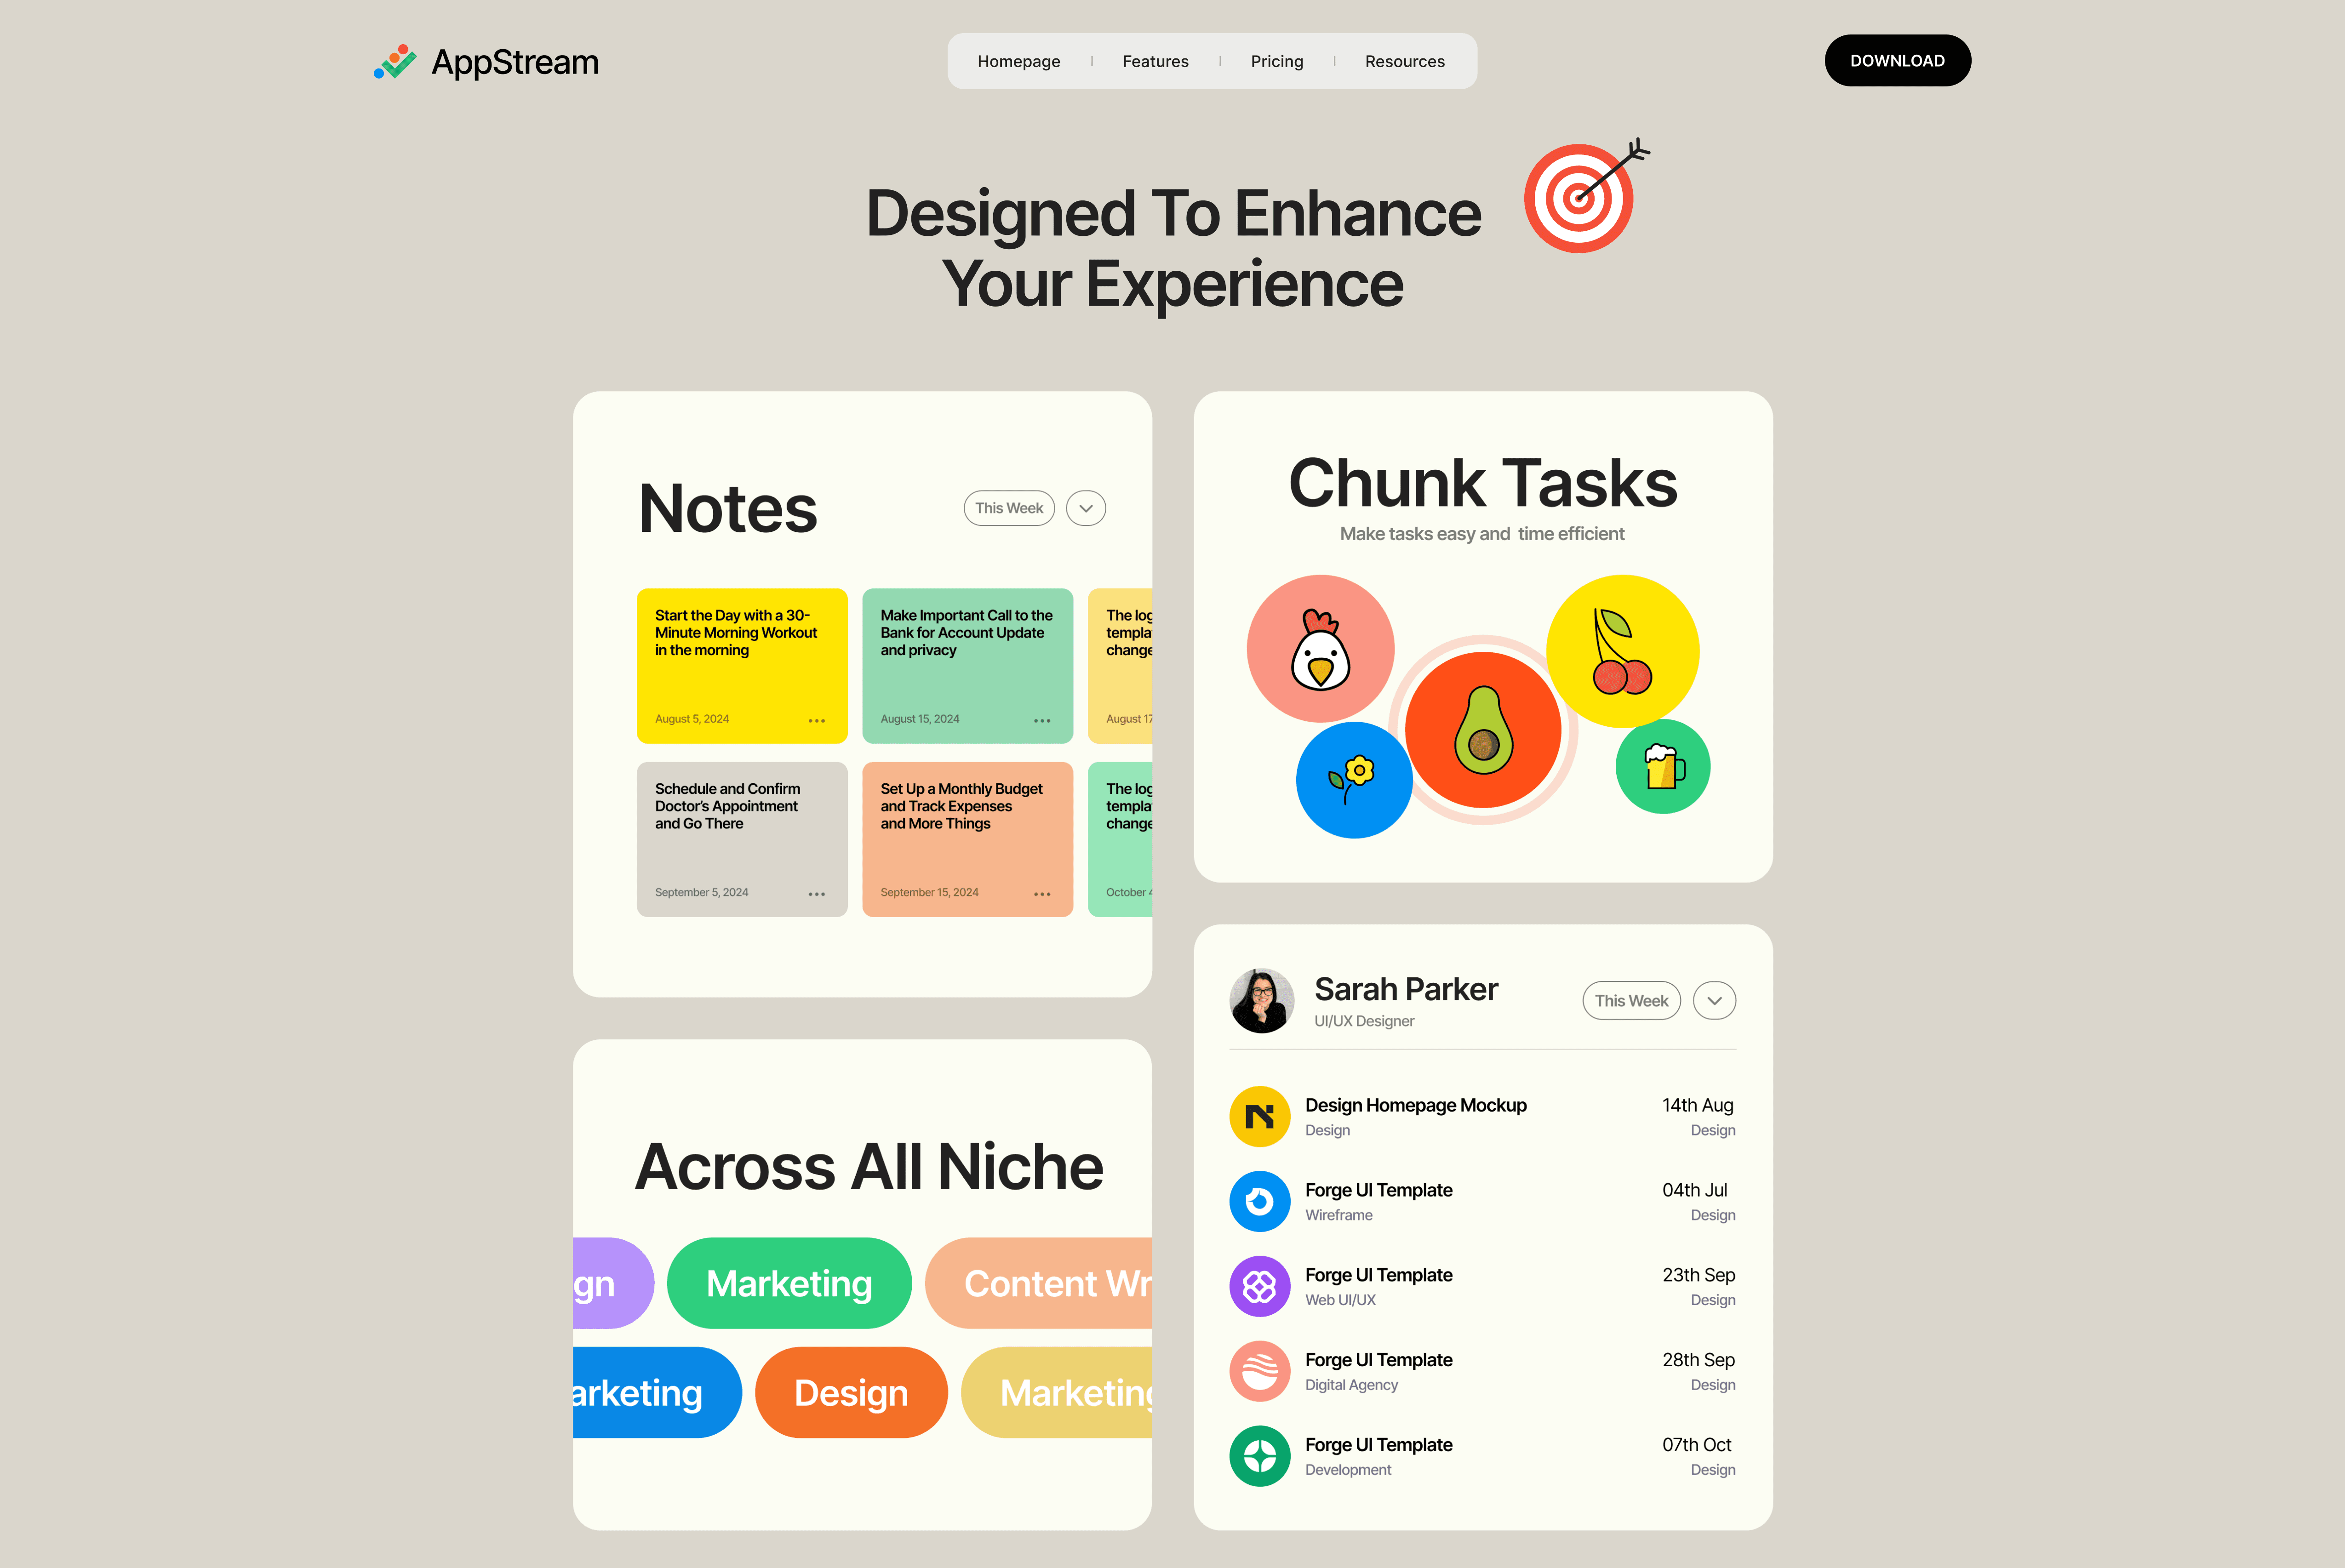Viewport: 2345px width, 1568px height.
Task: Click the beer mug icon in Chunk Tasks
Action: coord(1661,766)
